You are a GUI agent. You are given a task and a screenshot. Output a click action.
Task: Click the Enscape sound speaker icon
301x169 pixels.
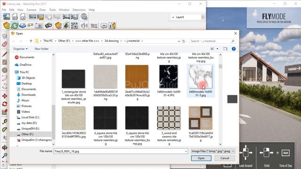[x=84, y=25]
